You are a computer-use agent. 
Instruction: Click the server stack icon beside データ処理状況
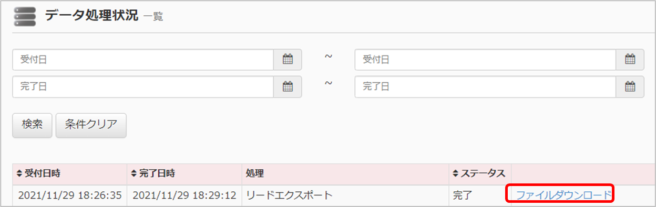coord(25,16)
